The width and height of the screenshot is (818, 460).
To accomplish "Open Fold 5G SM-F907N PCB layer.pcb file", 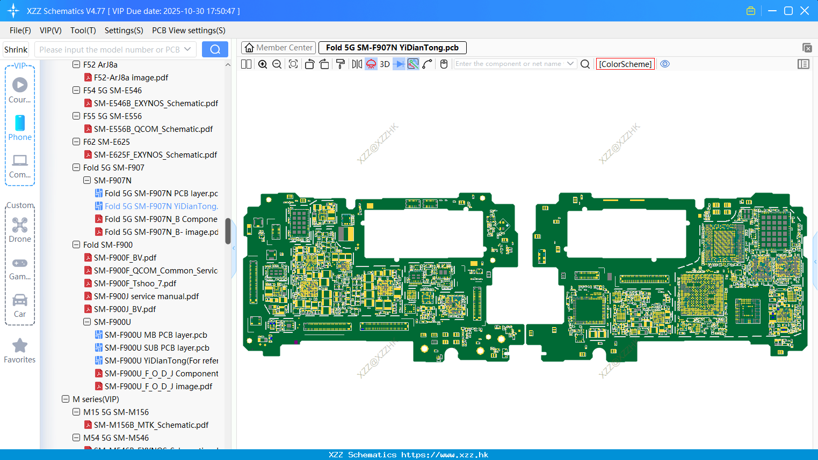I will coord(156,193).
